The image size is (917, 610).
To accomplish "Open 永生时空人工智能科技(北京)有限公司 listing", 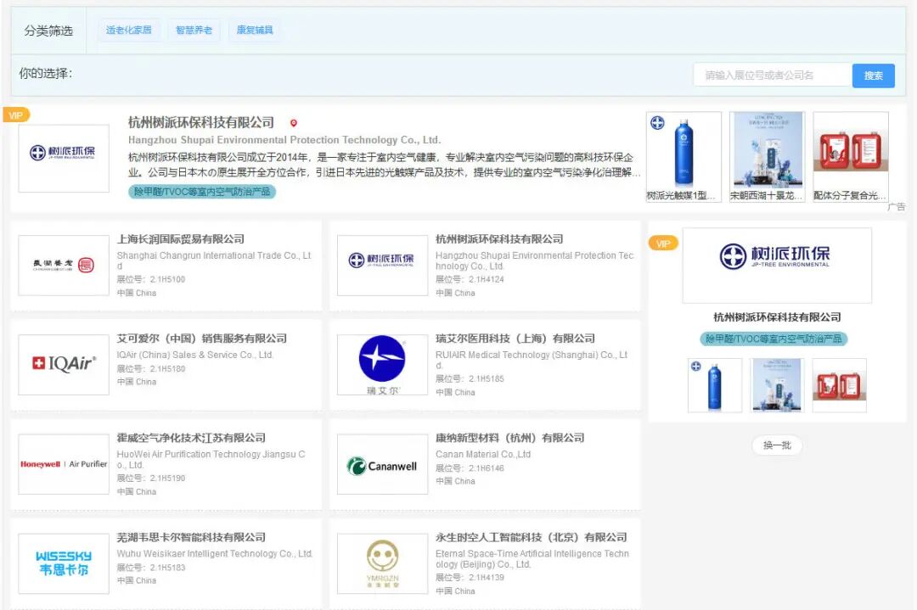I will 531,537.
